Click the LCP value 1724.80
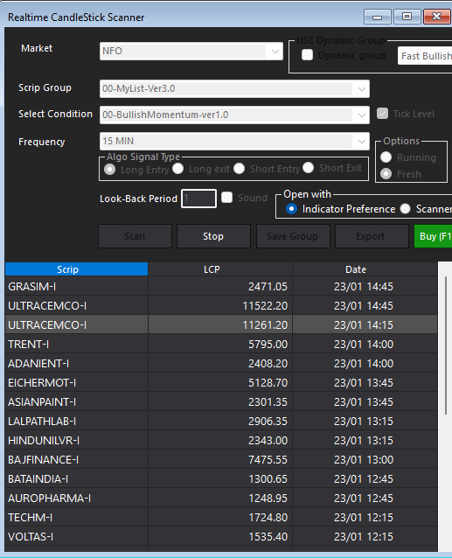Image resolution: width=452 pixels, height=558 pixels. click(x=268, y=517)
